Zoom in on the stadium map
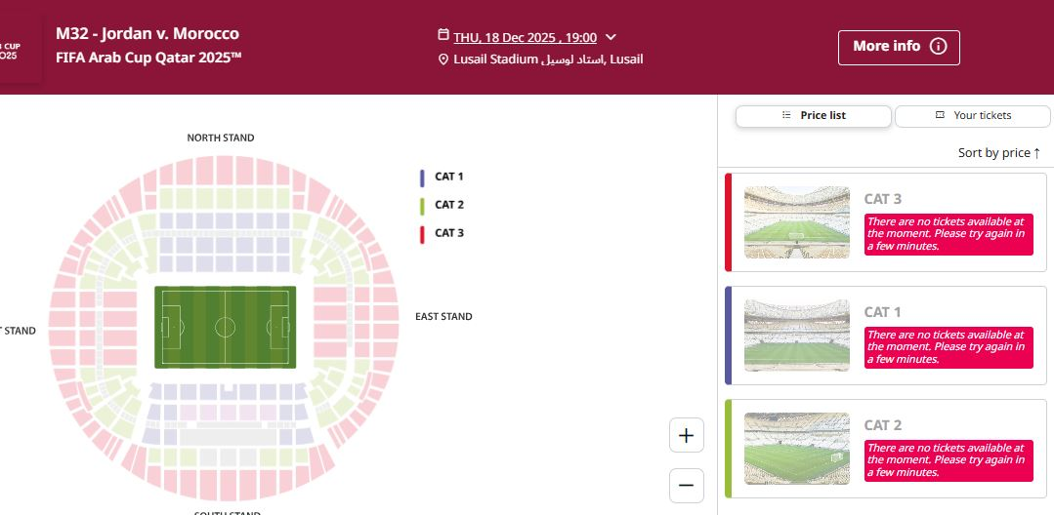Viewport: 1054px width, 515px height. (686, 436)
